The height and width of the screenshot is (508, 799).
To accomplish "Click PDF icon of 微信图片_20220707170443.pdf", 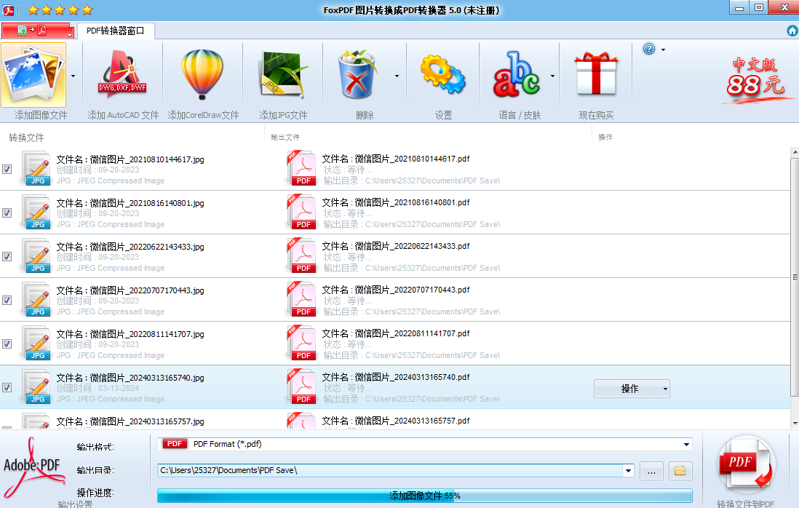I will 302,300.
